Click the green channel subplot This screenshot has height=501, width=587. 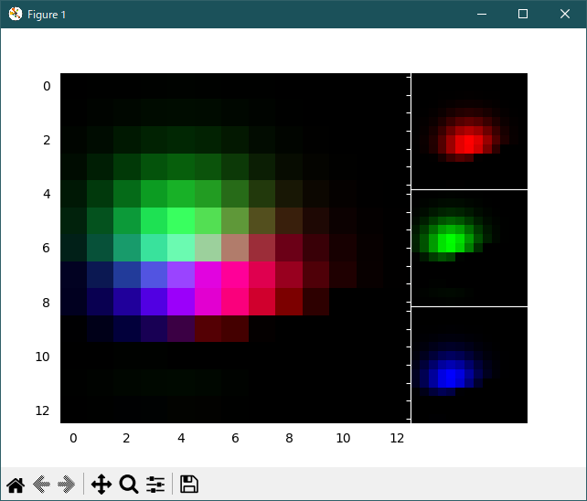click(x=469, y=248)
